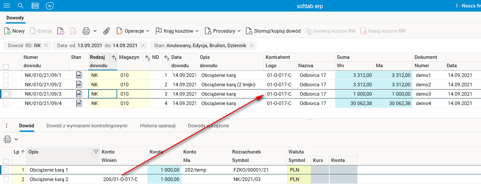Click Kasuj wzorce RM button

(383, 31)
